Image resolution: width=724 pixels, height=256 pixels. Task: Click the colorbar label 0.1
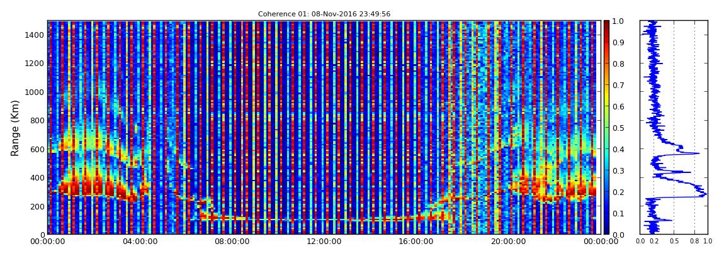(618, 213)
